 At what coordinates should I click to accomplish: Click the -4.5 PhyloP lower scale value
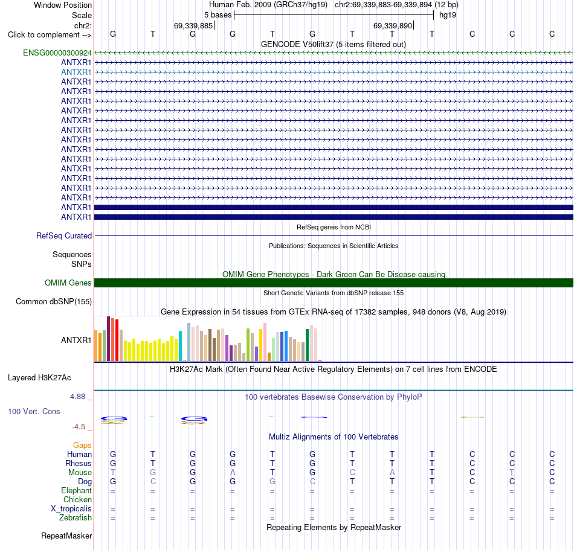tap(79, 427)
